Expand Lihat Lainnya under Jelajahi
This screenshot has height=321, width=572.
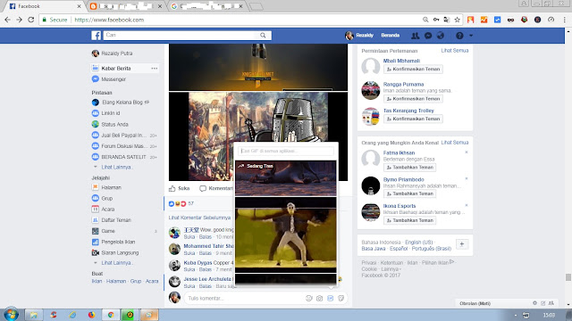(x=116, y=263)
